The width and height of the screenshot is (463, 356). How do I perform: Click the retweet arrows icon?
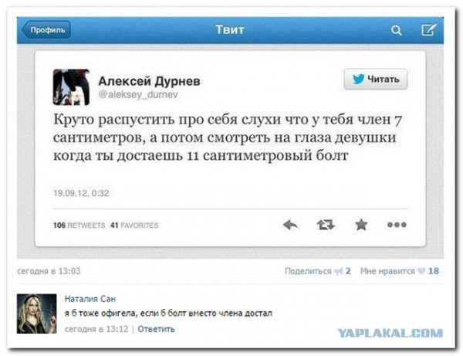pyautogui.click(x=326, y=225)
